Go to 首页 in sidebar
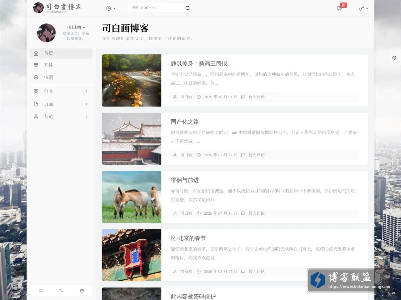The image size is (401, 300). pyautogui.click(x=61, y=53)
